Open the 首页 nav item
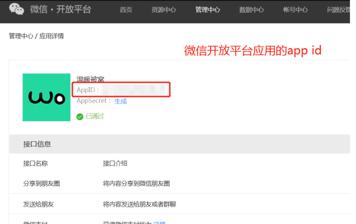This screenshot has width=356, height=224. pos(126,10)
